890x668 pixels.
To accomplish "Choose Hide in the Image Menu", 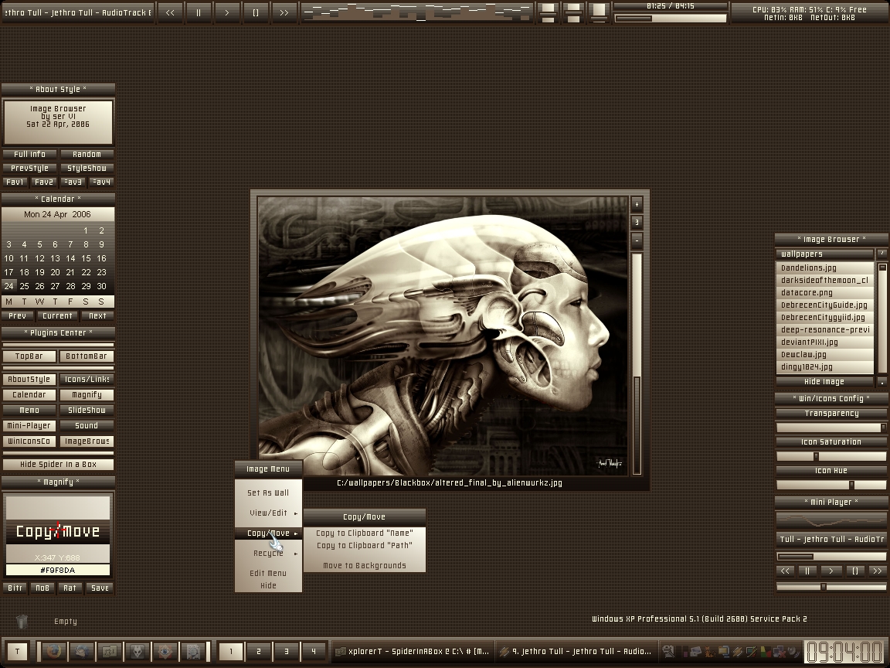I will click(269, 585).
